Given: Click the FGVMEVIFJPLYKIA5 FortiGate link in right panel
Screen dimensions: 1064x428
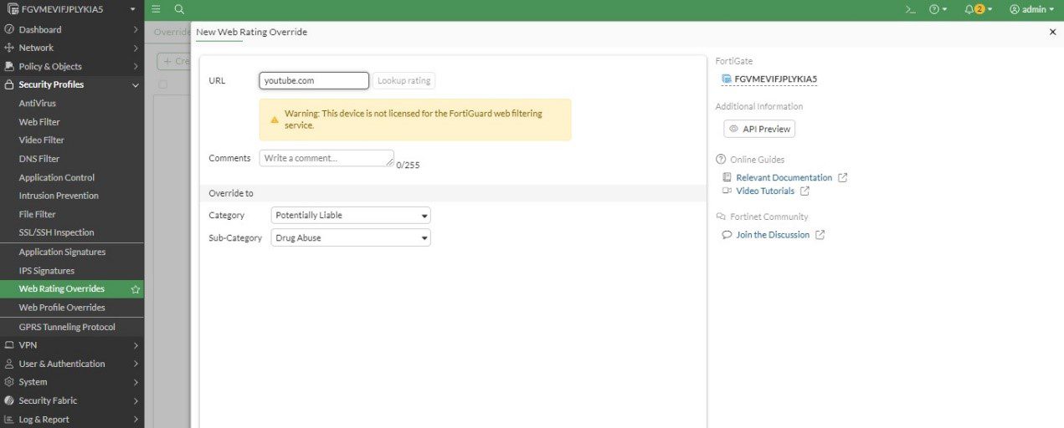Looking at the screenshot, I should [775, 79].
